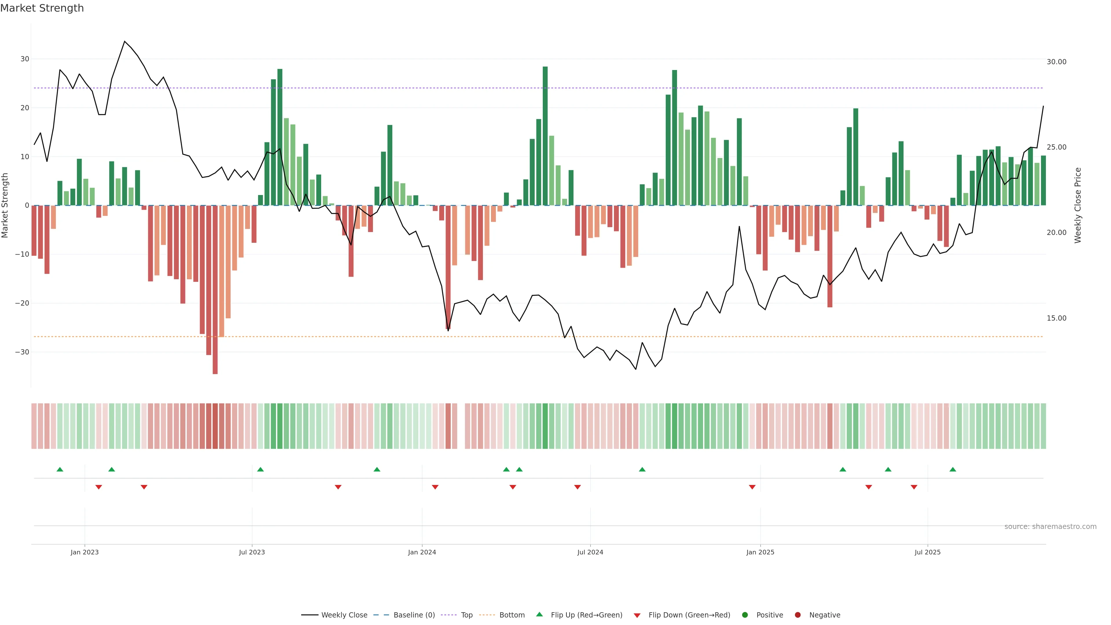Click the Weekly Close Price axis title
The height and width of the screenshot is (625, 1111).
tap(1078, 205)
